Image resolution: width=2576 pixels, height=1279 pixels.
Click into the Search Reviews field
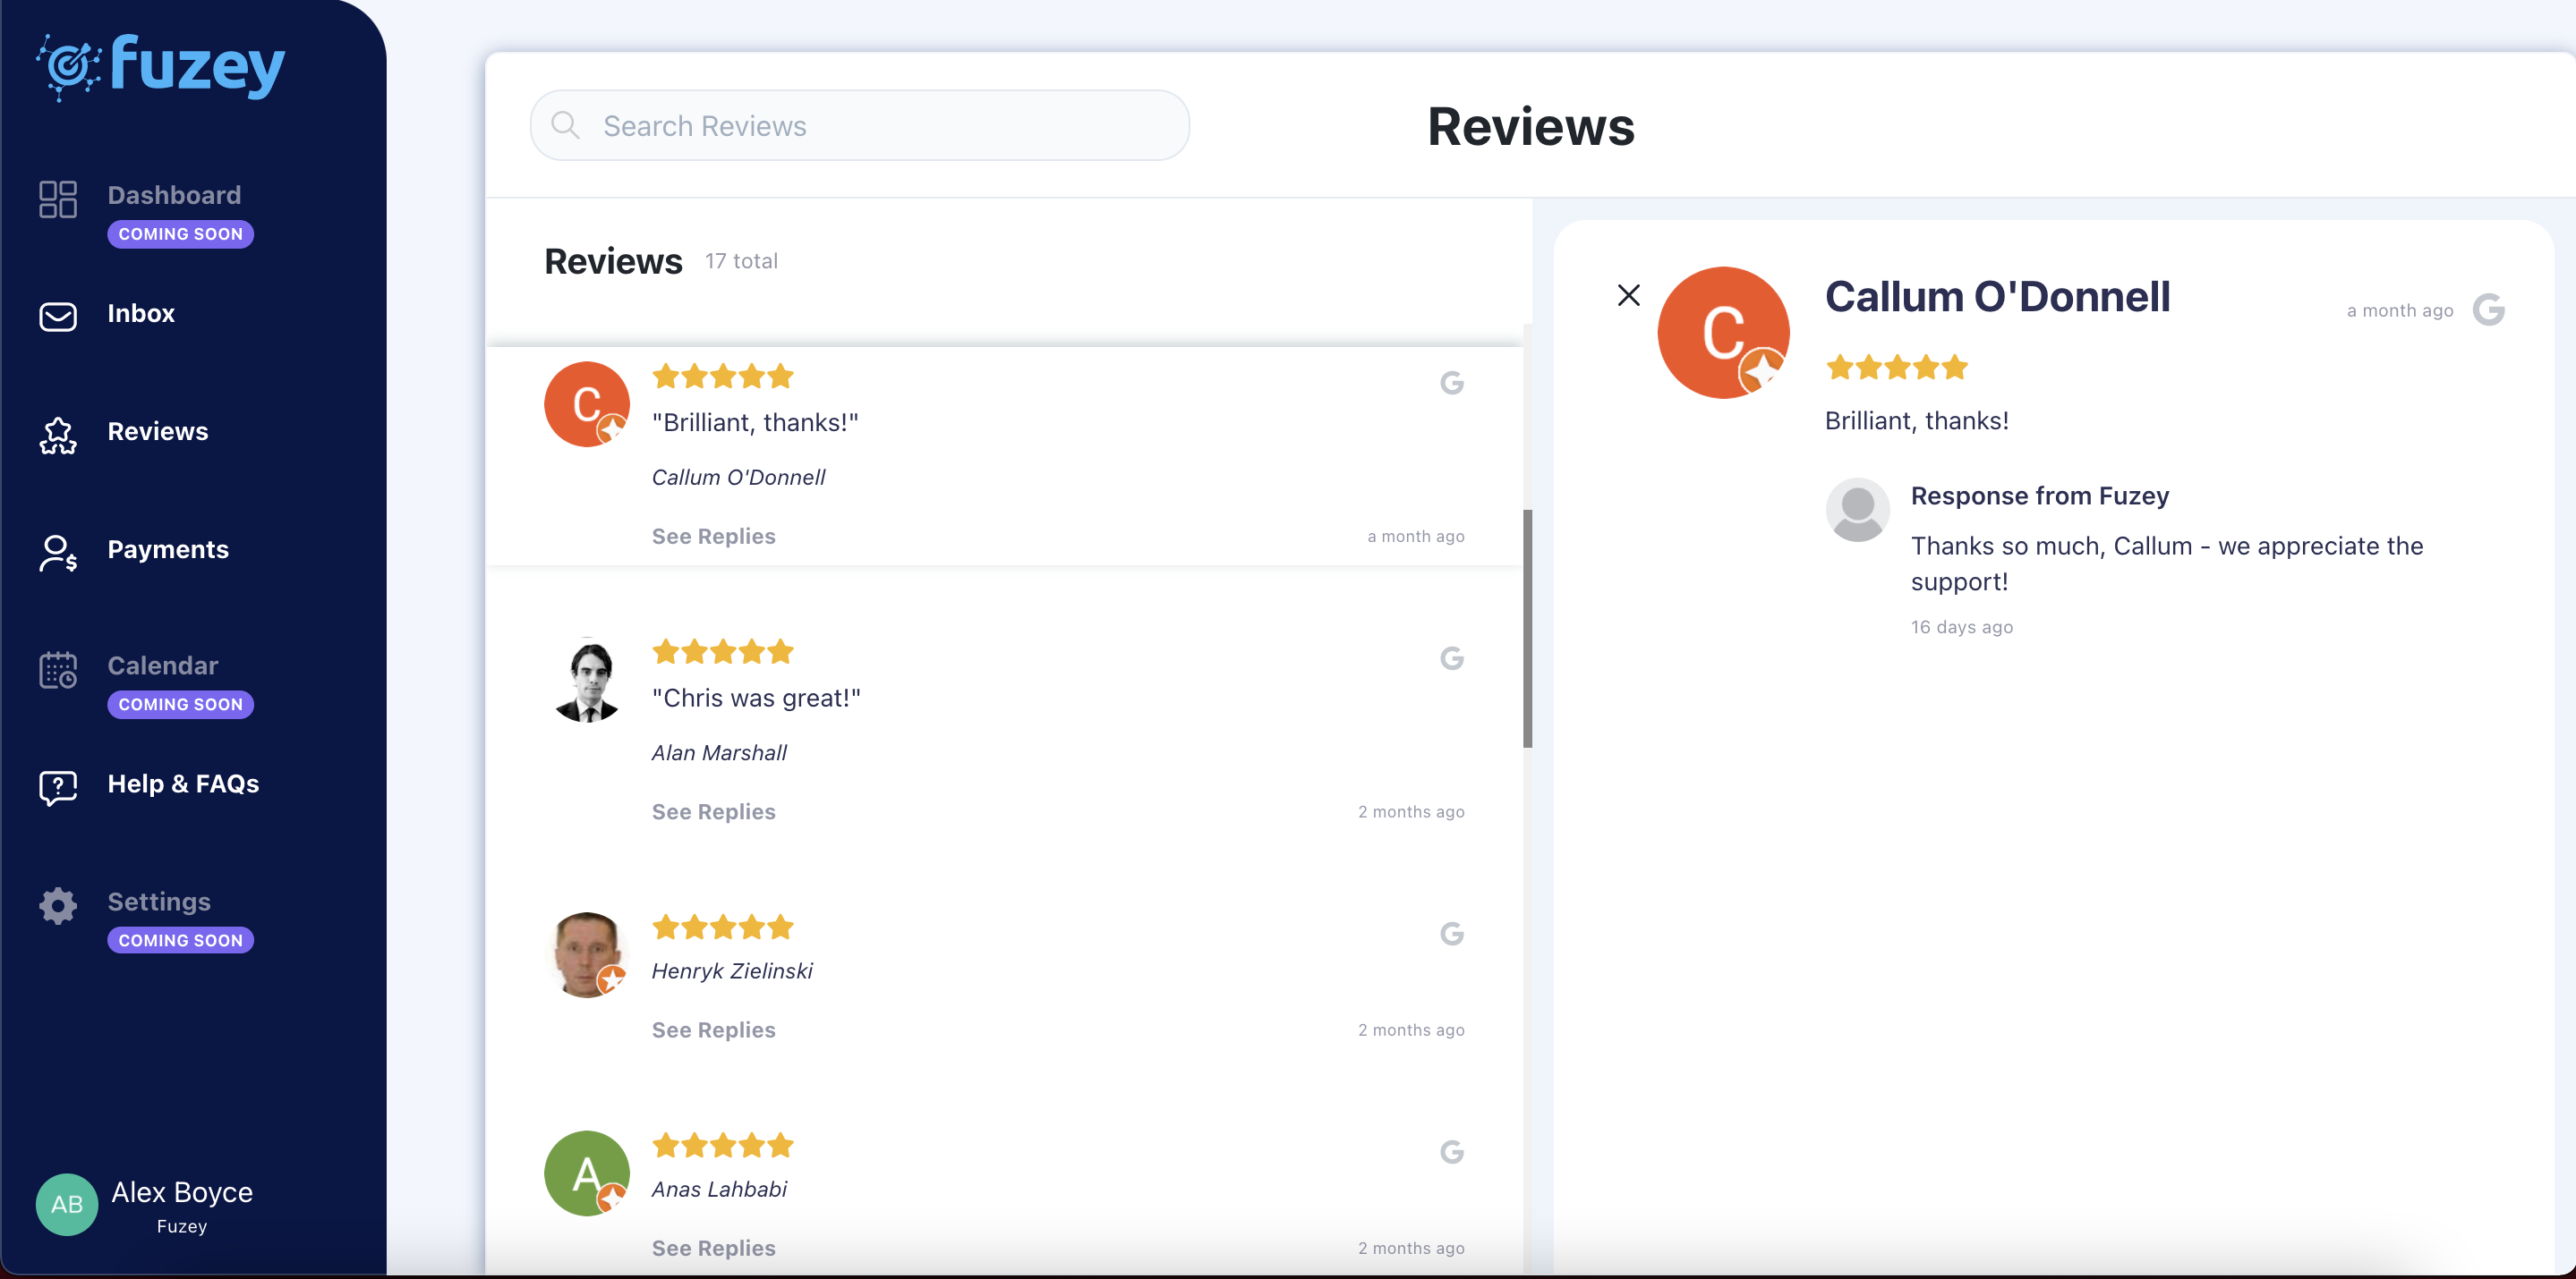tap(860, 125)
